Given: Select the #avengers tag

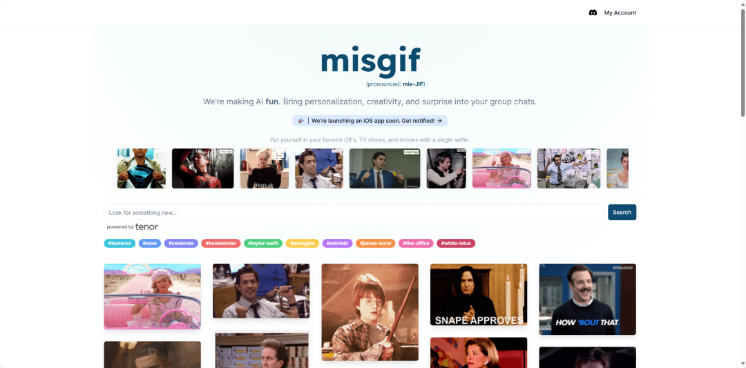Looking at the screenshot, I should [302, 244].
